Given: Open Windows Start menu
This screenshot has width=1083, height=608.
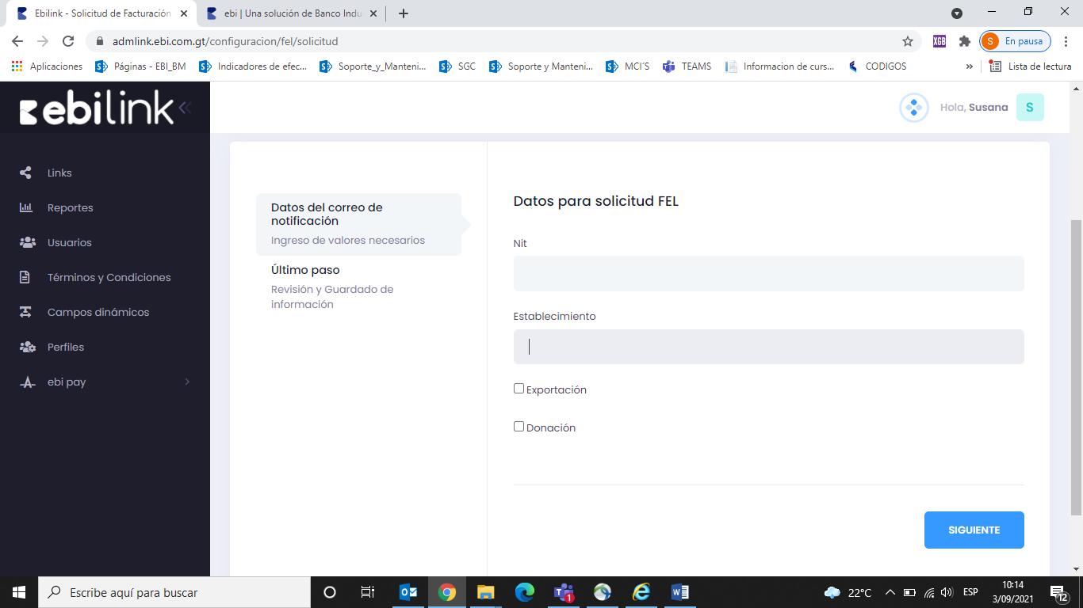Looking at the screenshot, I should 19,592.
